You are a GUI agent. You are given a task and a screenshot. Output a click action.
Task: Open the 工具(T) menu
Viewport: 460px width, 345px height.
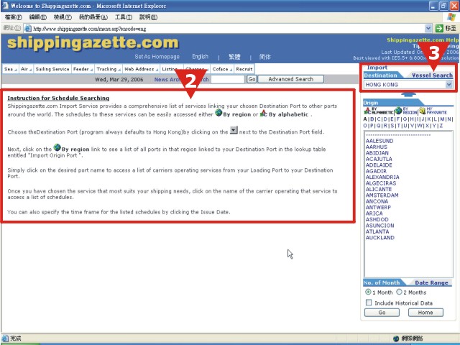tap(123, 17)
